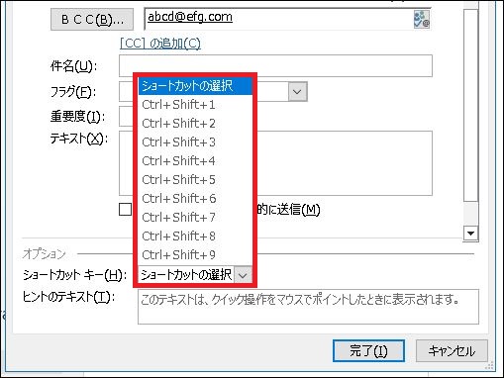
Task: Click the [CC] の追加(C) link
Action: [x=159, y=44]
